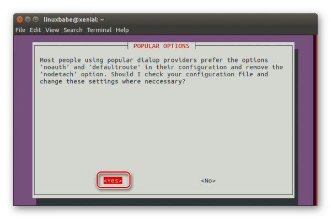Close the terminal window

click(20, 19)
